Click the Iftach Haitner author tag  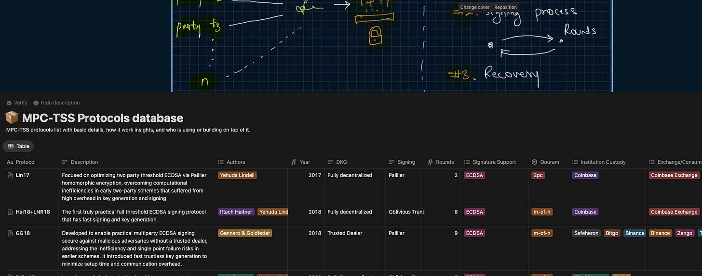click(x=236, y=212)
